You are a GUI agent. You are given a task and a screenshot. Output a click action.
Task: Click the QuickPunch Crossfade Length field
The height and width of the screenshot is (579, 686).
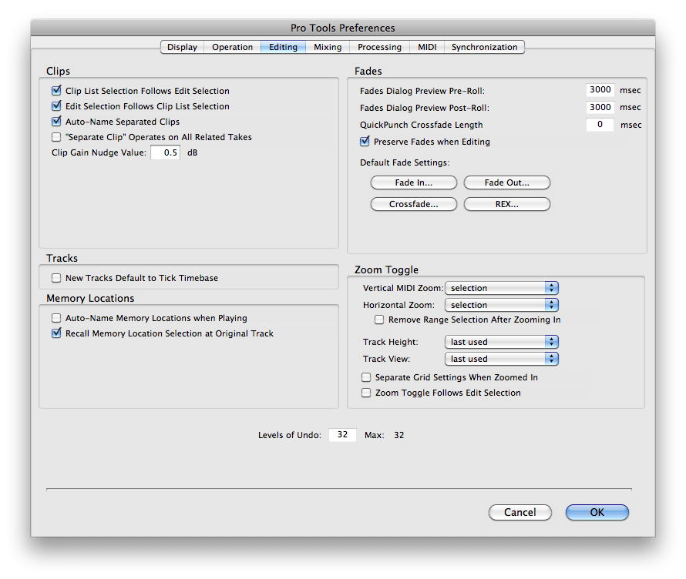point(600,125)
